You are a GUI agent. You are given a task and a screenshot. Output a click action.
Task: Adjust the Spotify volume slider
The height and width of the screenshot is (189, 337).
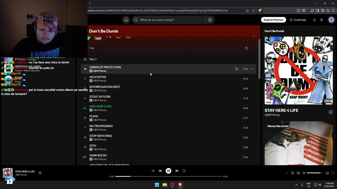point(315,173)
